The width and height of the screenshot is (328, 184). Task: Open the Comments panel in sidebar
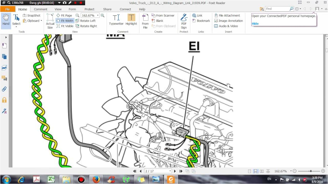click(4, 78)
